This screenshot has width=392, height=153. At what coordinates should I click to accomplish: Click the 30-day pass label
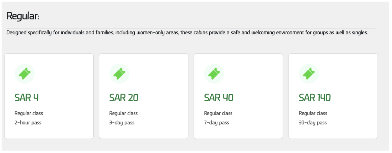coord(313,123)
